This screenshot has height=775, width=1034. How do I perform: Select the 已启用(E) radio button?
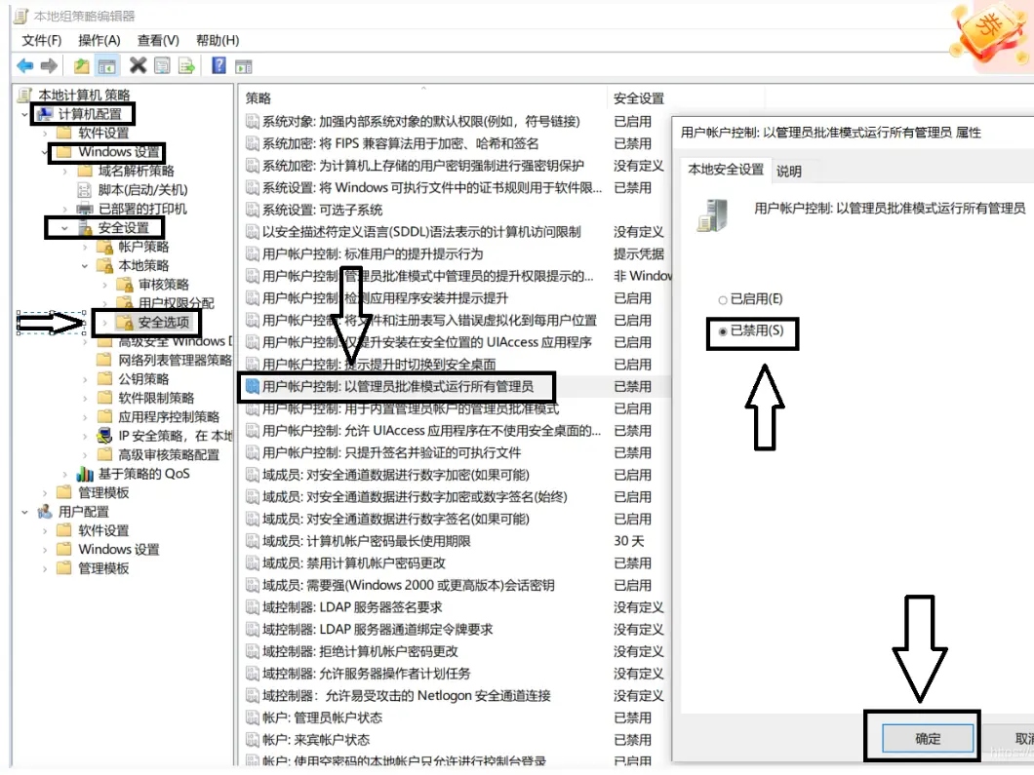pos(723,299)
